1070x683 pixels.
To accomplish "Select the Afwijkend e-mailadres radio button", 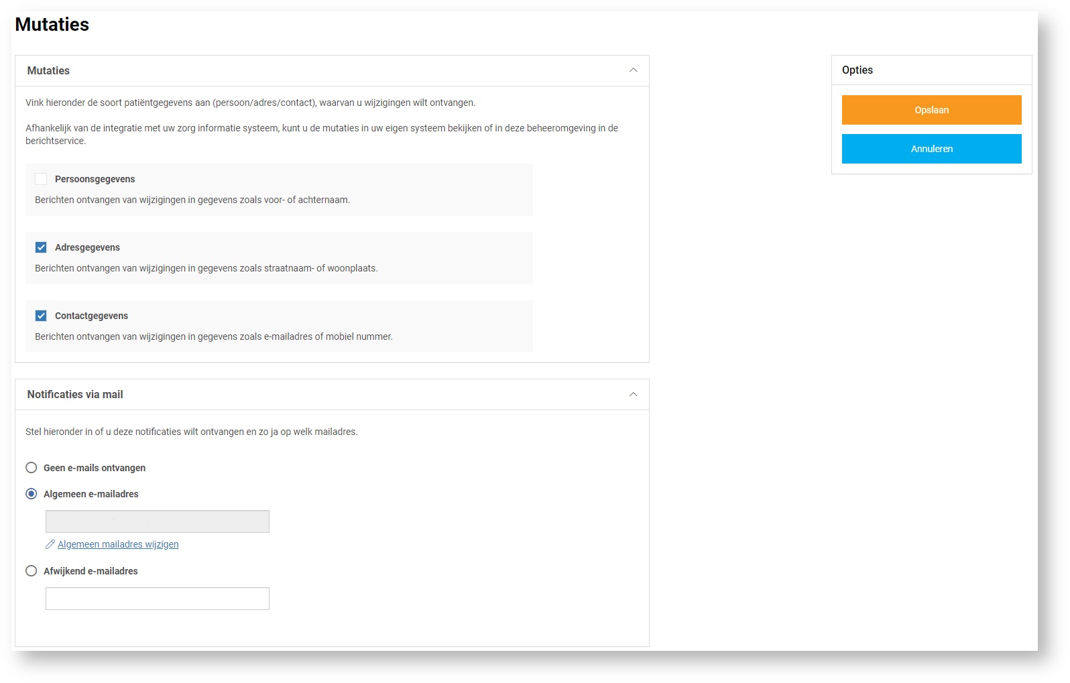I will point(32,571).
